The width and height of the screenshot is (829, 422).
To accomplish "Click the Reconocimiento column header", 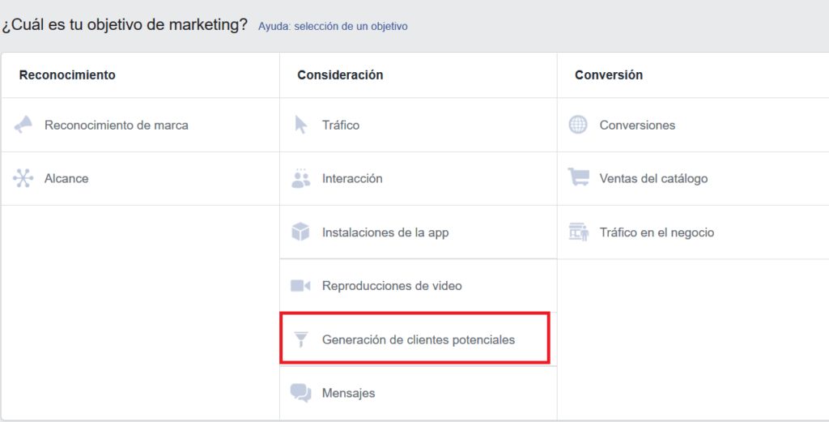I will 67,75.
